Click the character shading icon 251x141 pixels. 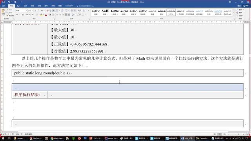point(50,15)
